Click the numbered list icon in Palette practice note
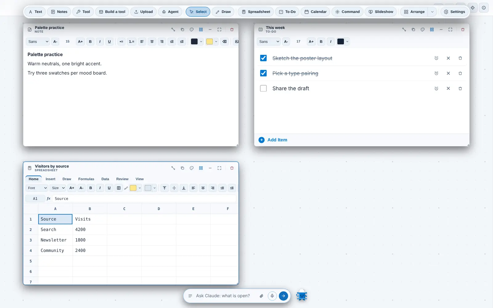Image resolution: width=493 pixels, height=308 pixels. click(132, 42)
